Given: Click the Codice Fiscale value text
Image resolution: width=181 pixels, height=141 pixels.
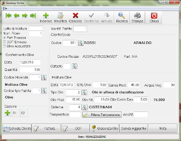Looking at the screenshot, I should click(x=100, y=56).
